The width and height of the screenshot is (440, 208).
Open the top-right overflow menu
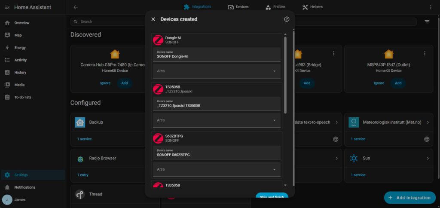431,7
